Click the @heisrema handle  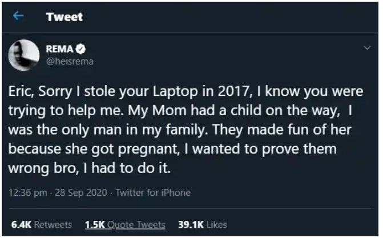(70, 61)
